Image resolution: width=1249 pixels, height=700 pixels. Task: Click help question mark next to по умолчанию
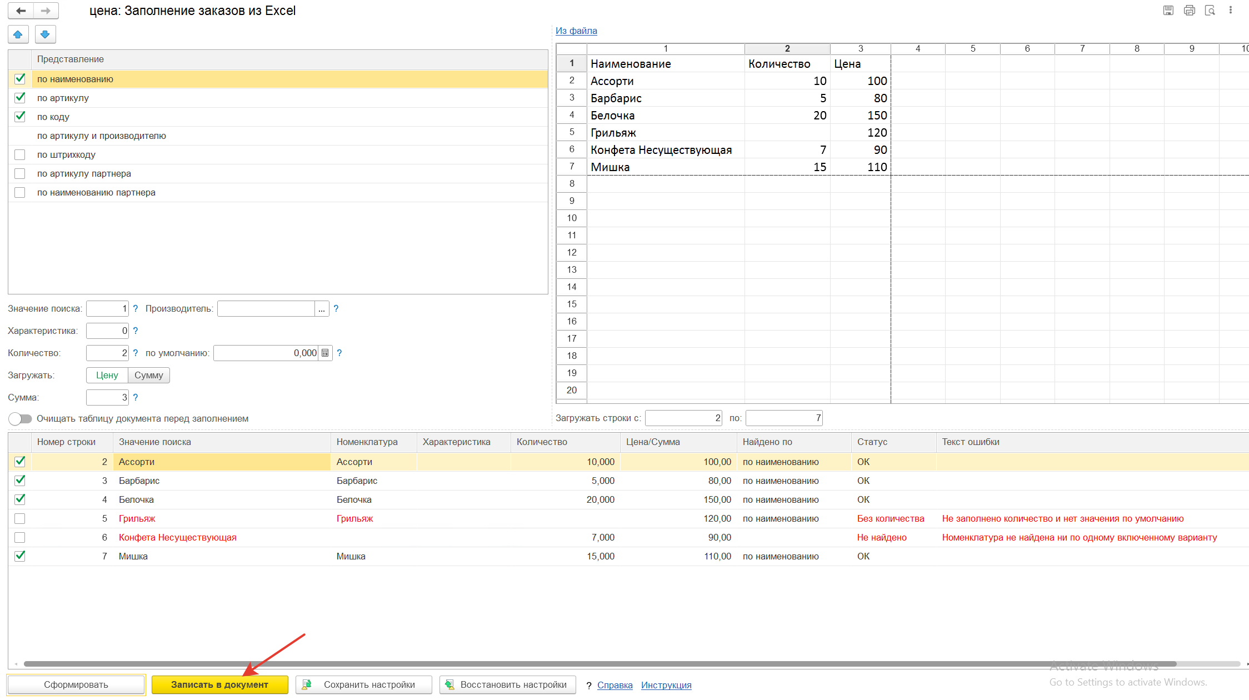click(339, 353)
